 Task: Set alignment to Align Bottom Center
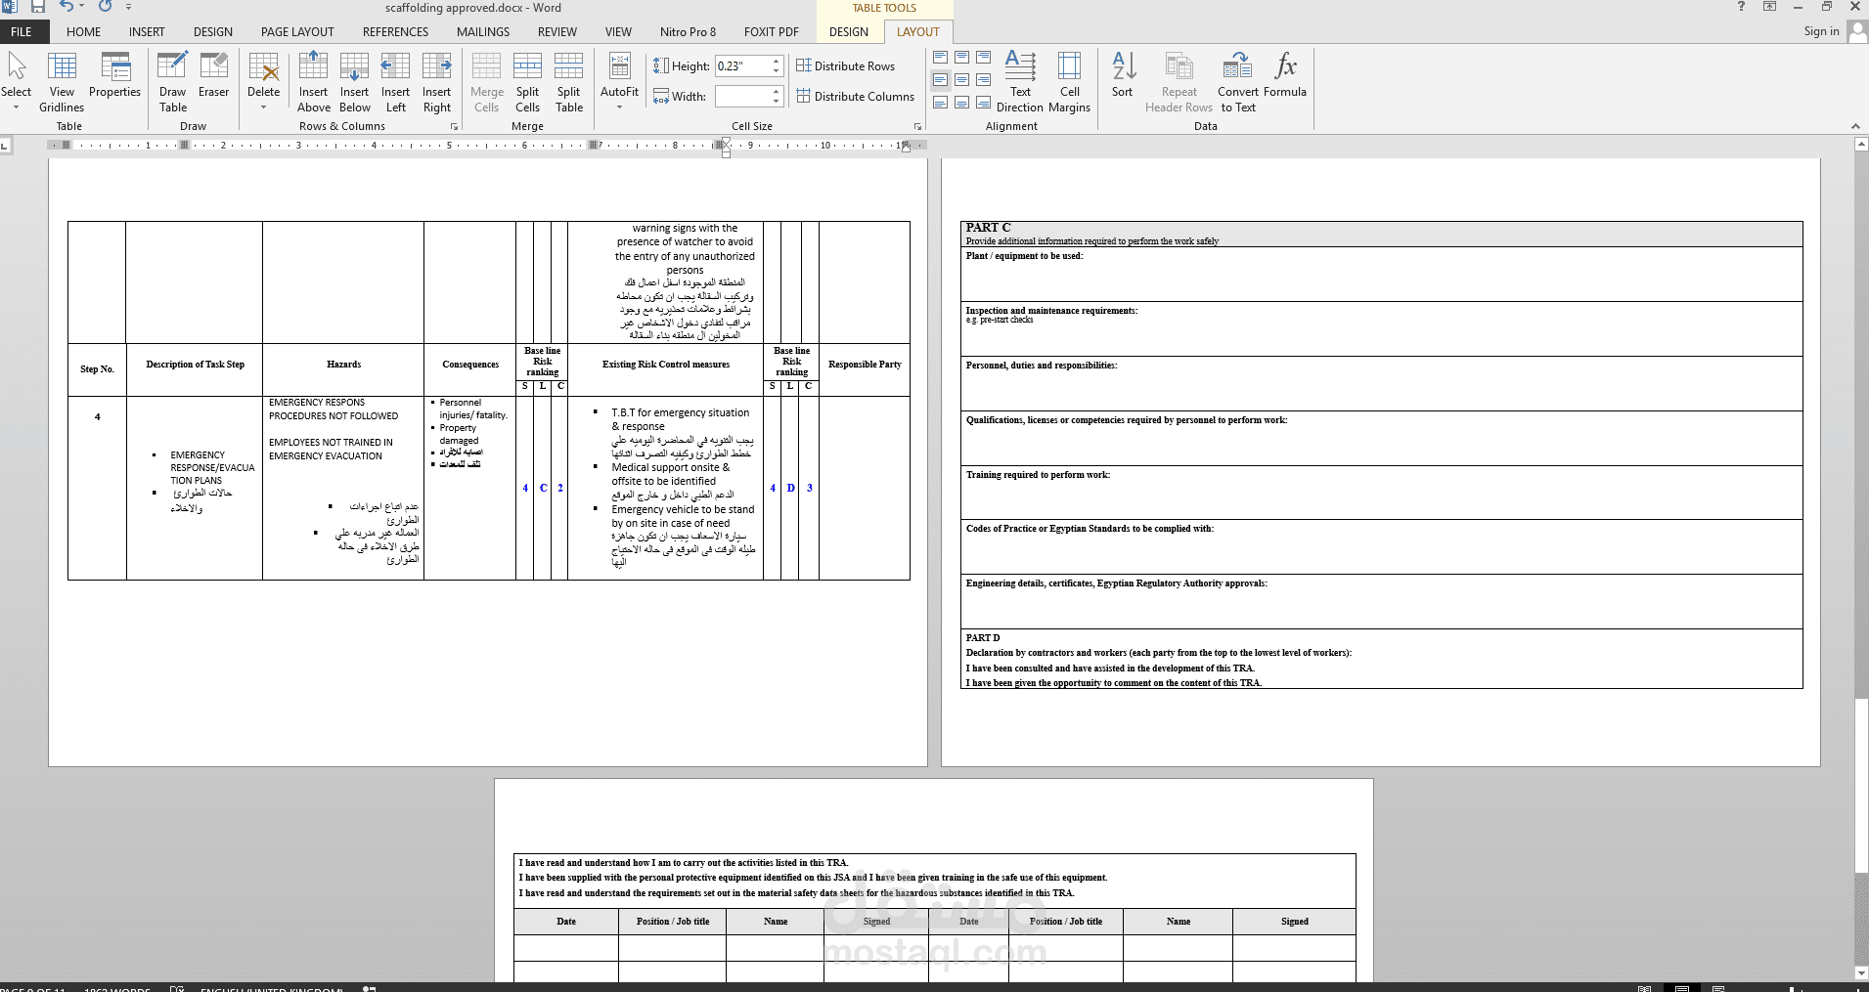pyautogui.click(x=961, y=103)
